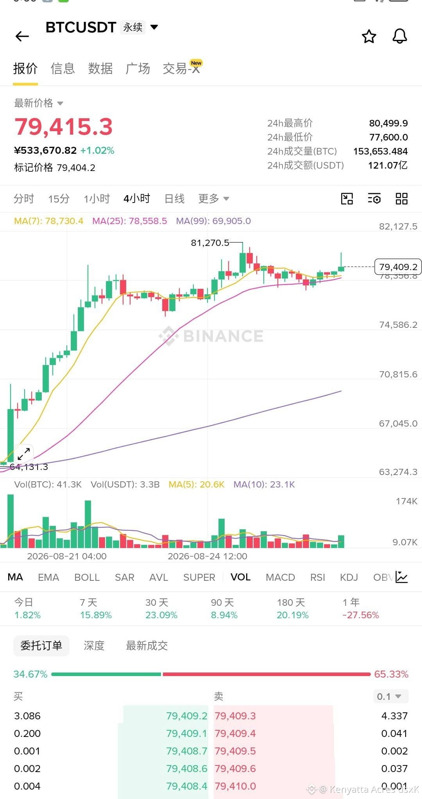Toggle the VOL sub-indicator
Screen dimensions: 422x799
(240, 577)
